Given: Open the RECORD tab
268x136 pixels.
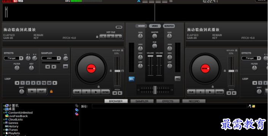Looking at the screenshot, I should pos(194,101).
